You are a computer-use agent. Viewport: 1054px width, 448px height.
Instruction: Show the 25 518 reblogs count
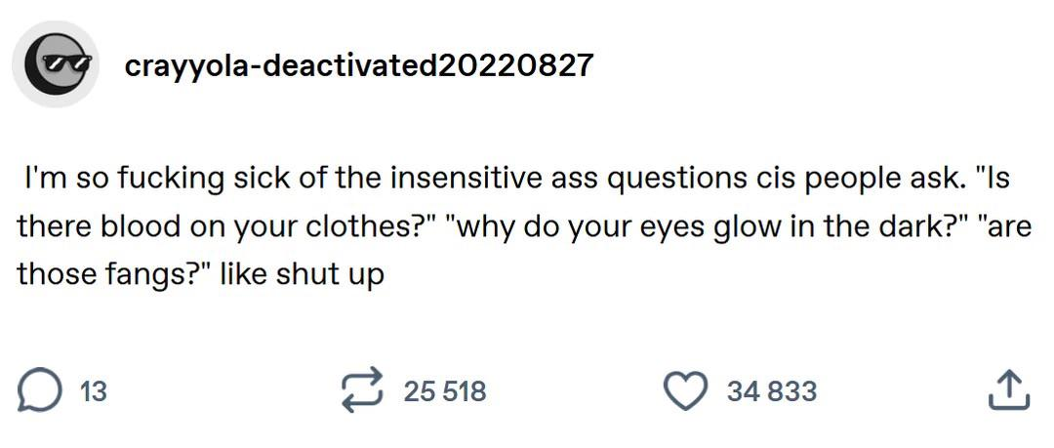coord(445,392)
